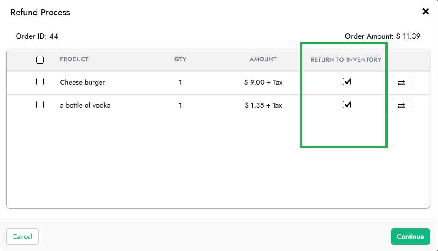Click the Cheese burger product name
The image size is (438, 251).
point(83,82)
